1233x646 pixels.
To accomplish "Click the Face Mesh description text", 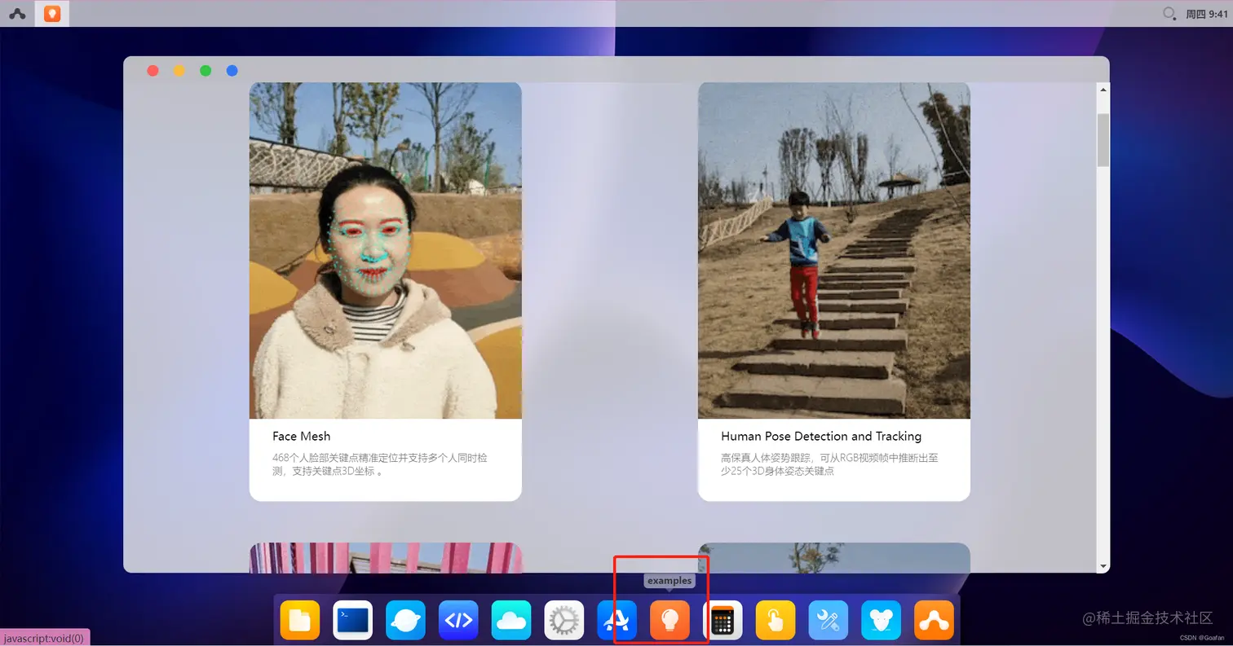I will (x=380, y=464).
